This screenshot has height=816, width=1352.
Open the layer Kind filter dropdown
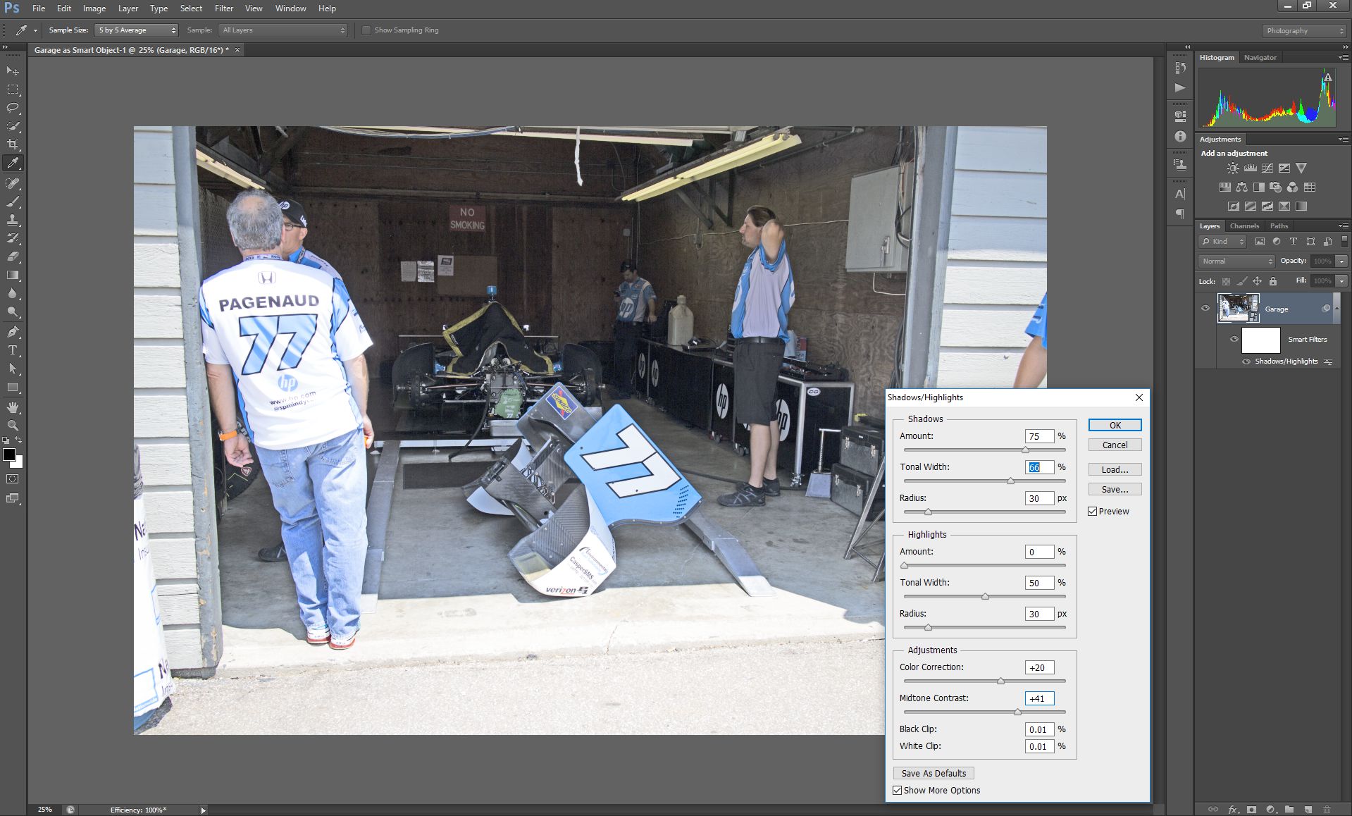pos(1222,242)
